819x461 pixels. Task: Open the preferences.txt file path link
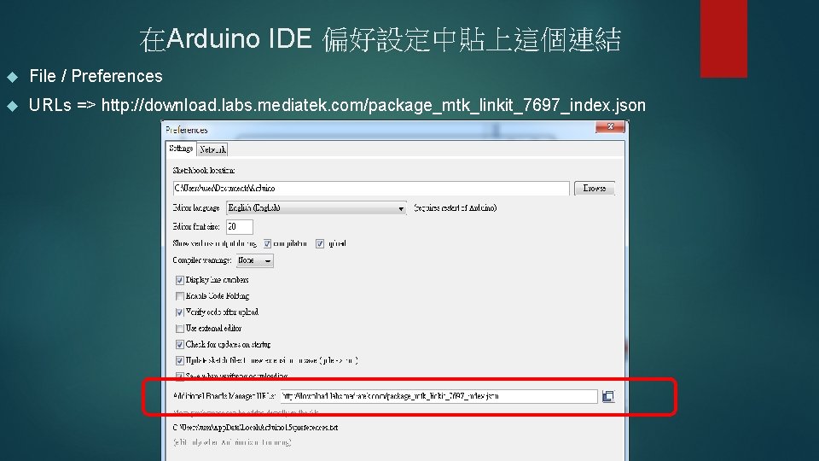coord(255,428)
